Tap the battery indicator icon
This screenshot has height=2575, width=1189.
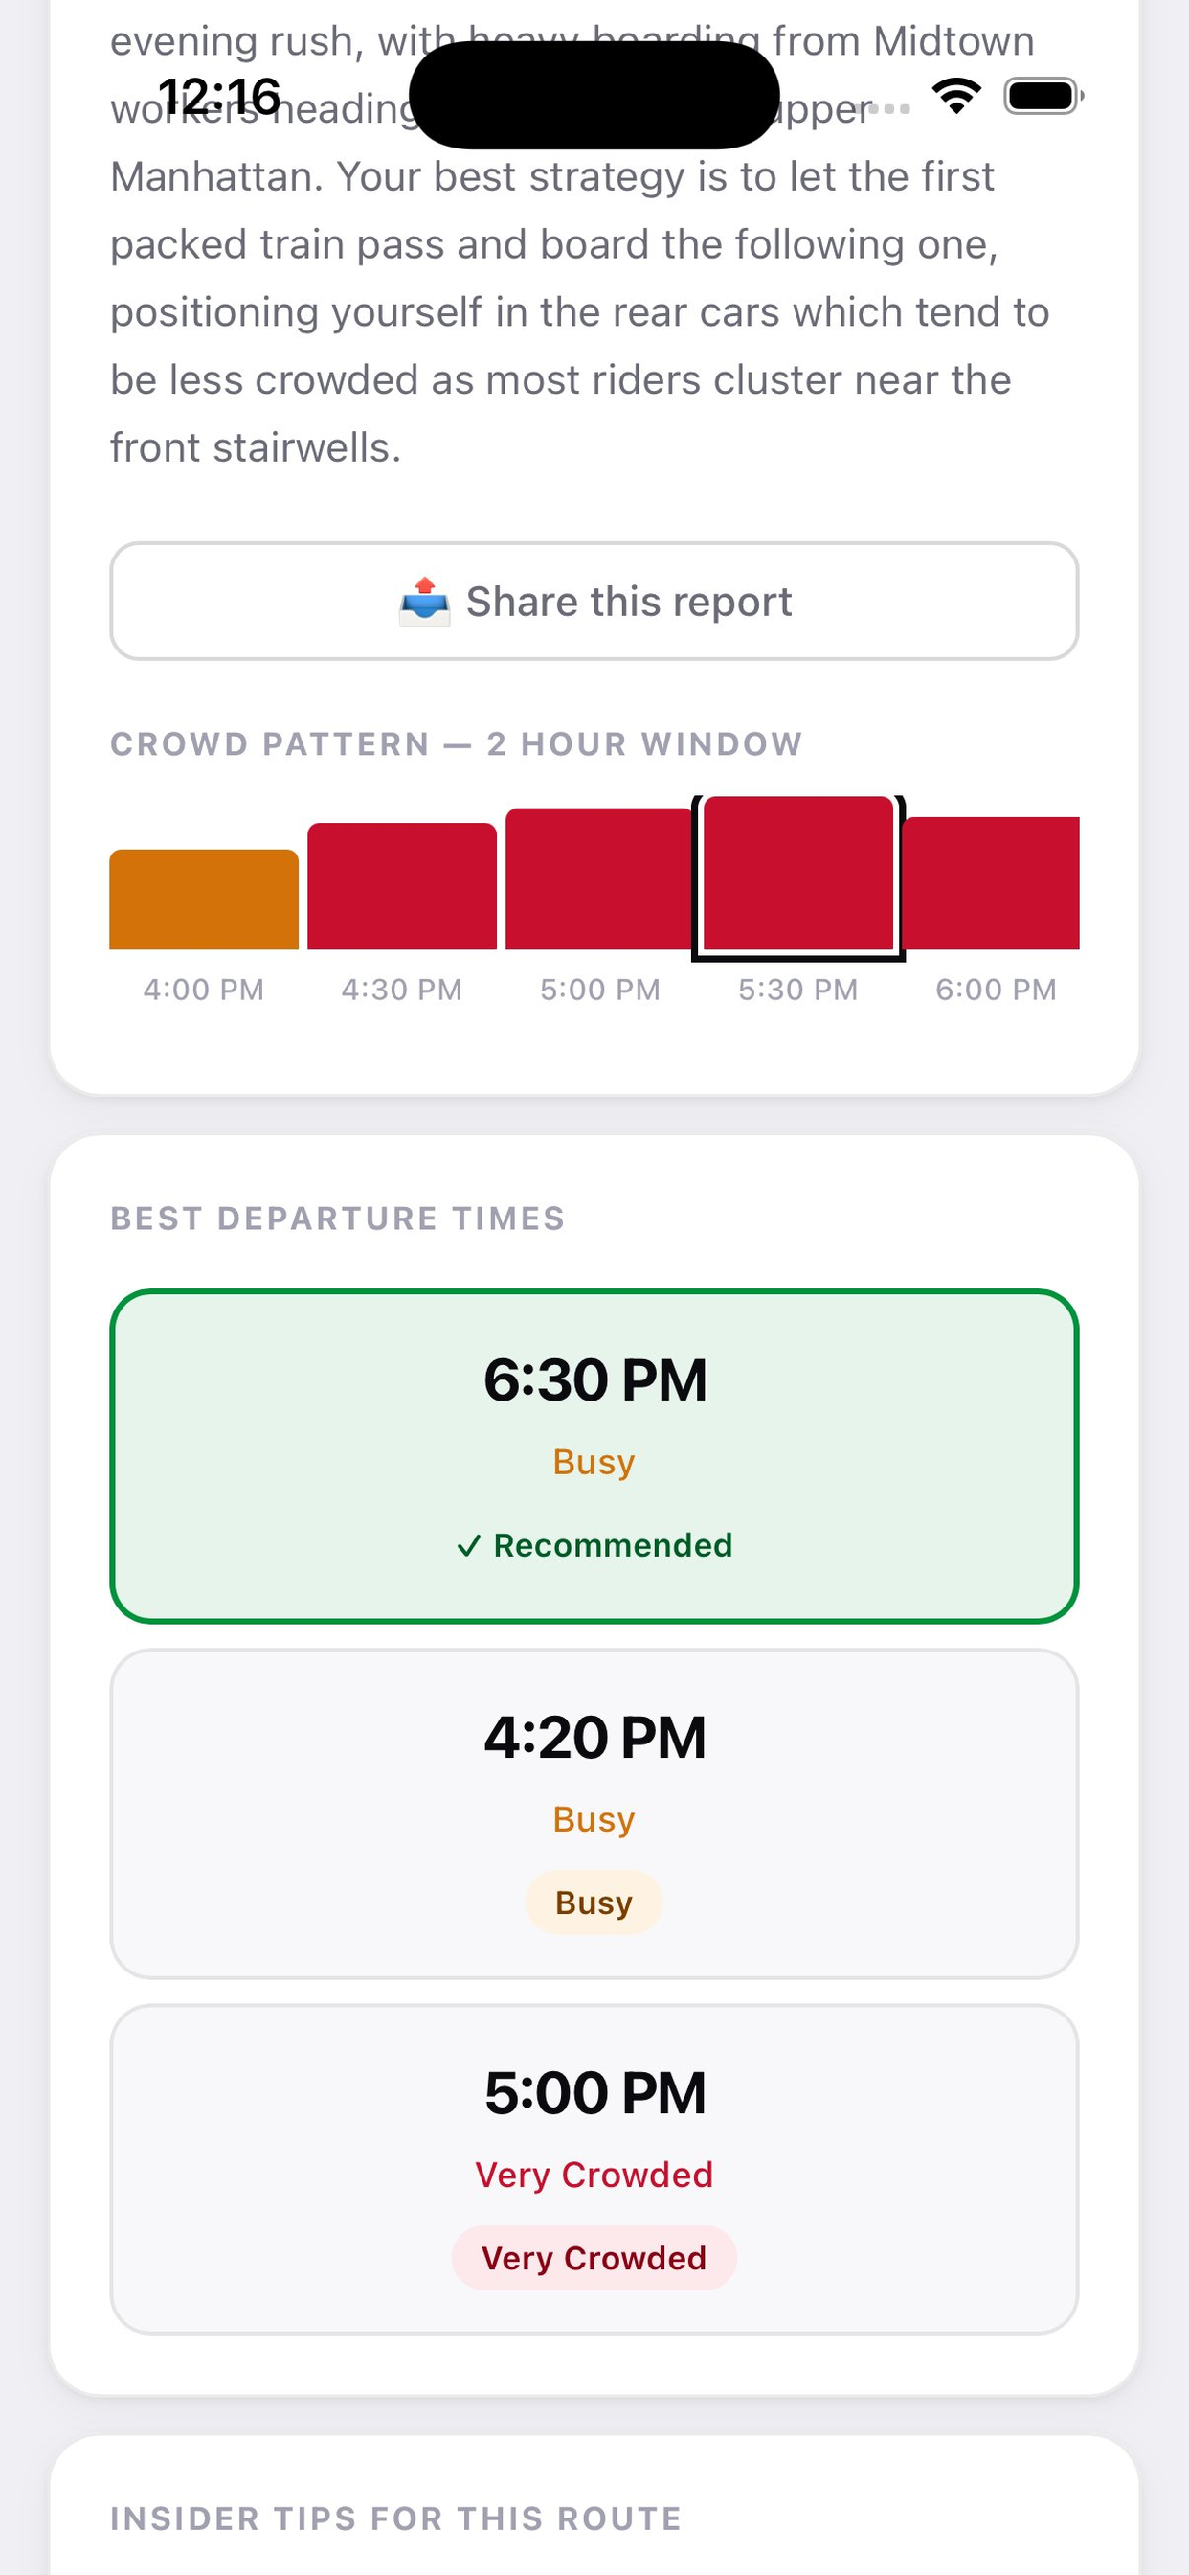(x=1043, y=96)
